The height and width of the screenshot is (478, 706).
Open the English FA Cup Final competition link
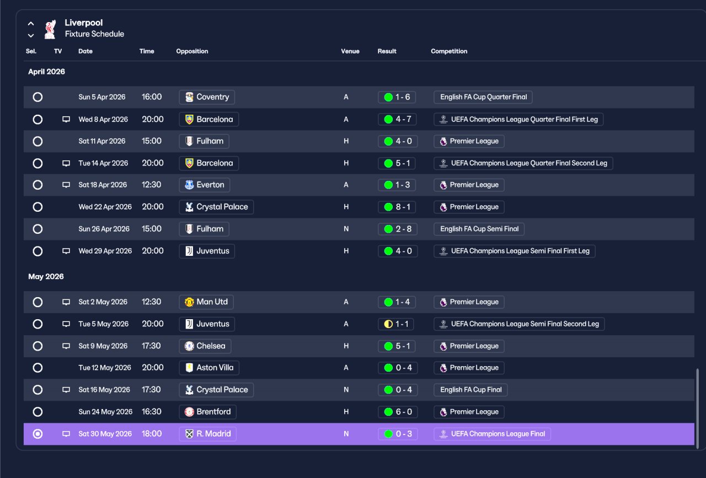(x=470, y=390)
